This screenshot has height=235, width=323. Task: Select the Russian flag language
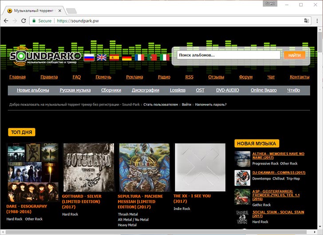coord(89,58)
